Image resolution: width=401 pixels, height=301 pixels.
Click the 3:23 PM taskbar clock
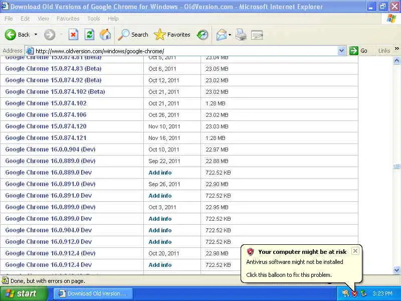coord(382,293)
